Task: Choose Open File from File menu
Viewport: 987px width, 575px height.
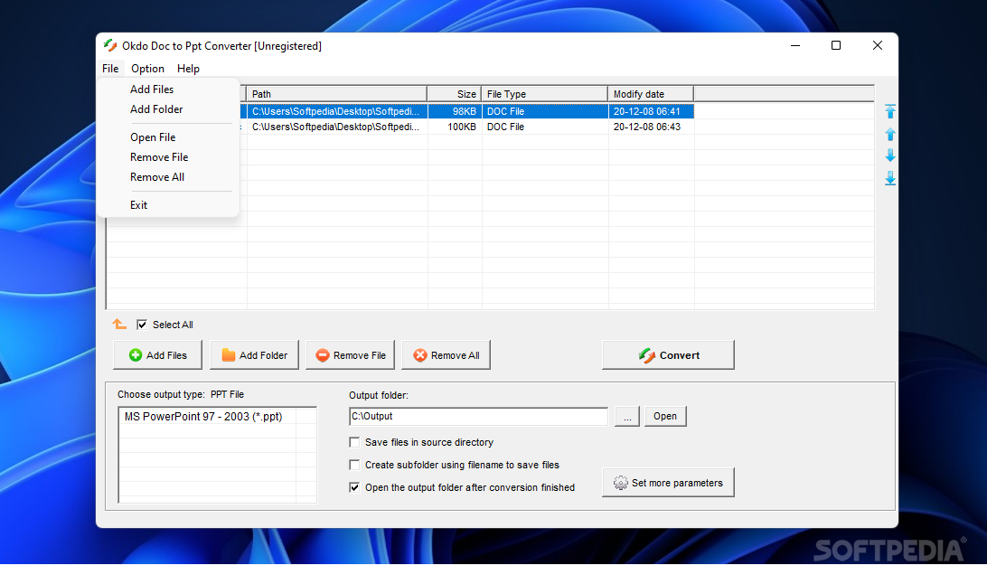Action: [153, 137]
